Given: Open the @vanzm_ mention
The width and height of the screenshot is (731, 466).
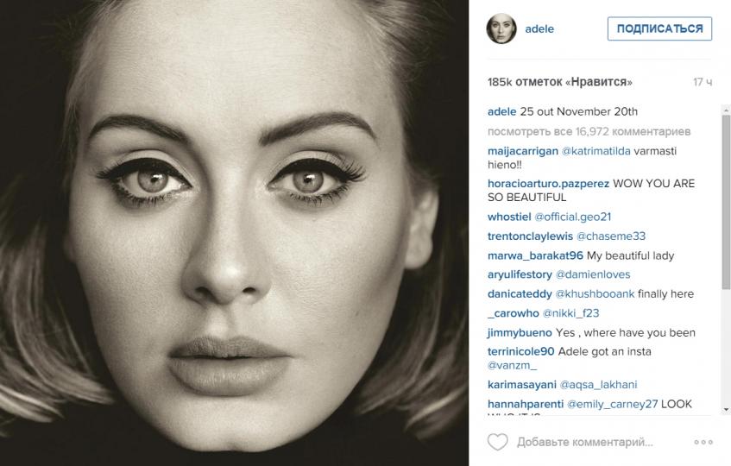Looking at the screenshot, I should coord(512,366).
